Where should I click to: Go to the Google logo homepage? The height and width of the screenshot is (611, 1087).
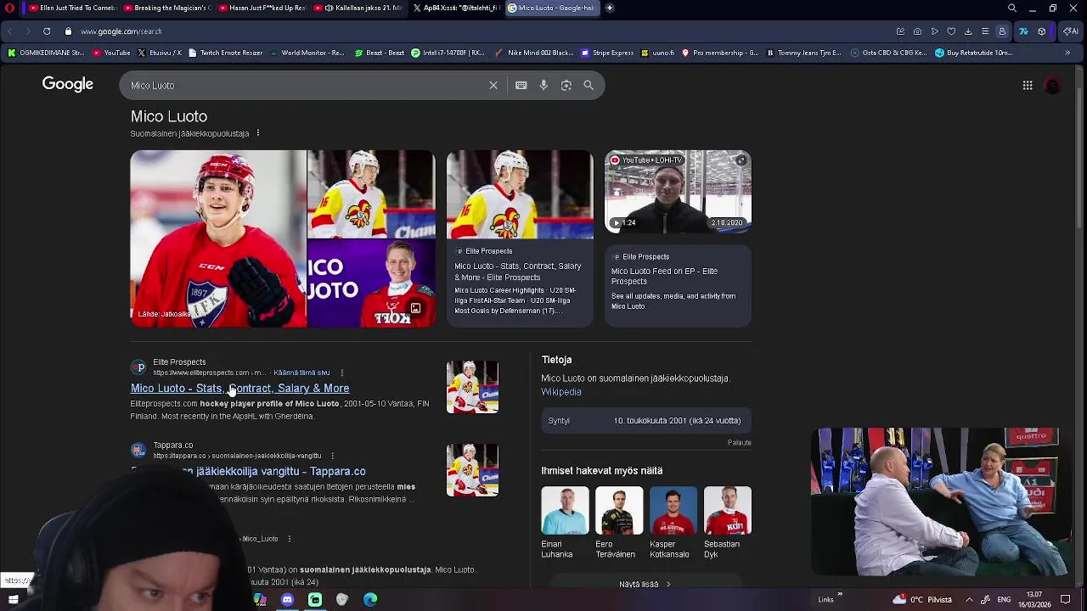[68, 84]
